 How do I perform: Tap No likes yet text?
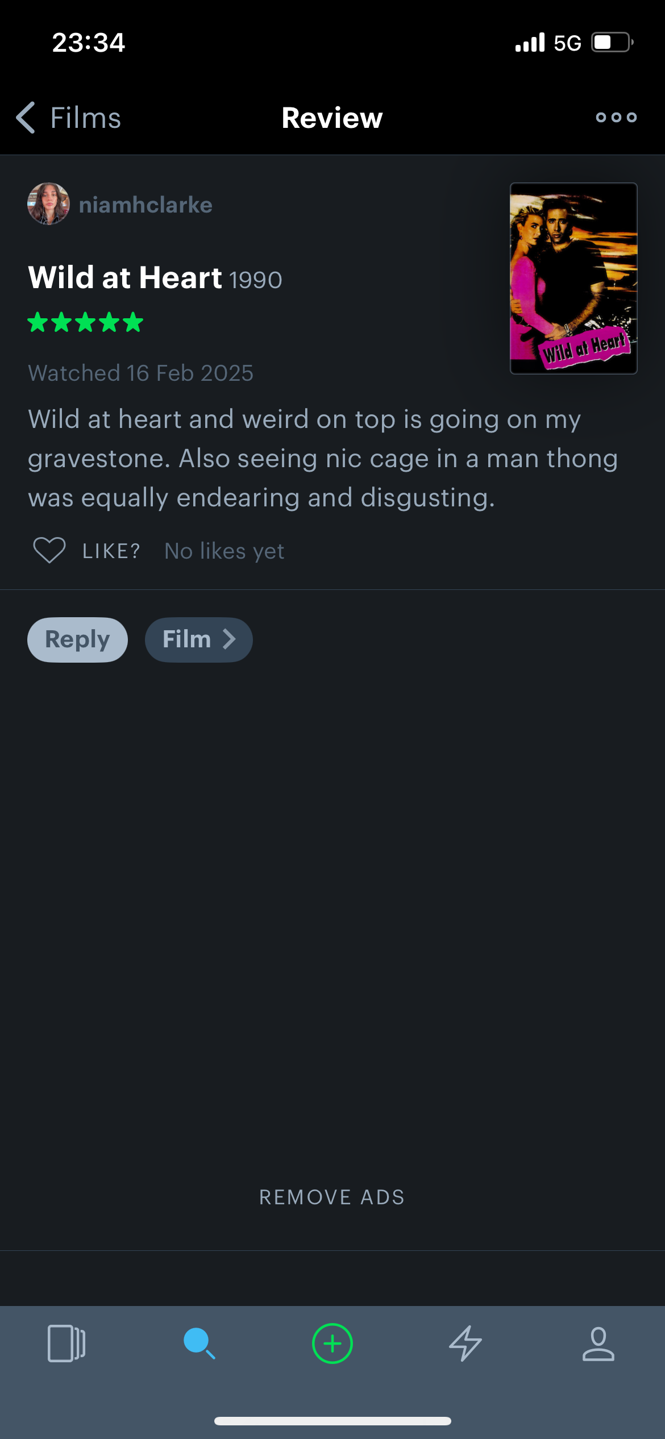[x=225, y=551]
